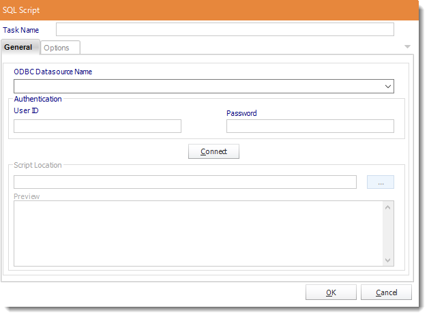Switch to the General tab

point(20,47)
